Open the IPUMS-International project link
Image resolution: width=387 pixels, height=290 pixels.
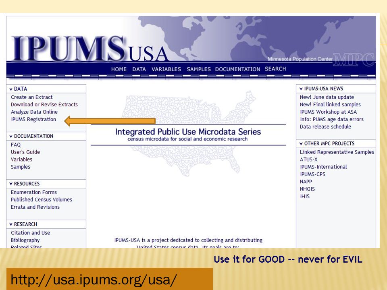(323, 167)
